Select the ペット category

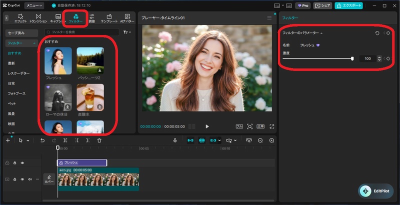point(11,103)
